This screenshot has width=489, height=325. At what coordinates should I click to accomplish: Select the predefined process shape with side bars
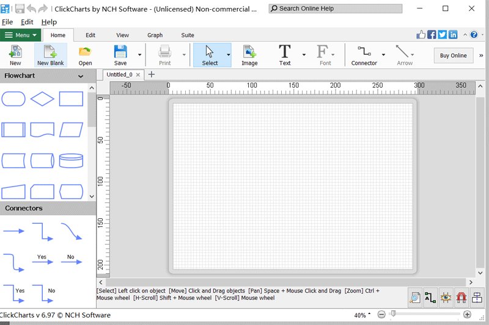(13, 130)
